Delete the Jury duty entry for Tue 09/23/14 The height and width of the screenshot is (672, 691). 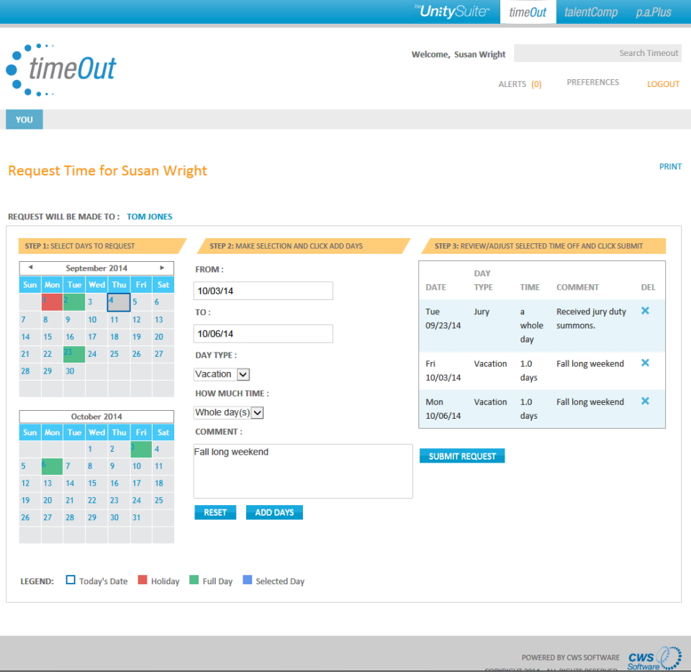tap(645, 311)
